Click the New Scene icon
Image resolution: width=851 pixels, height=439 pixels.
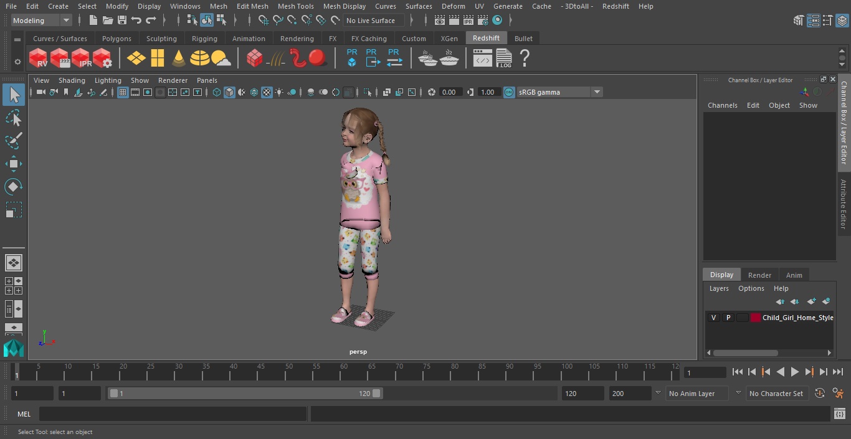93,21
